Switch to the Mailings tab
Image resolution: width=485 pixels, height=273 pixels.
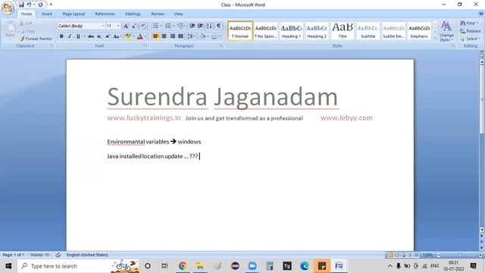133,14
